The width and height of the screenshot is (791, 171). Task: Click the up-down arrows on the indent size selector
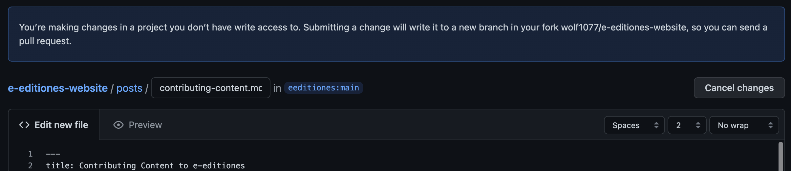point(698,125)
